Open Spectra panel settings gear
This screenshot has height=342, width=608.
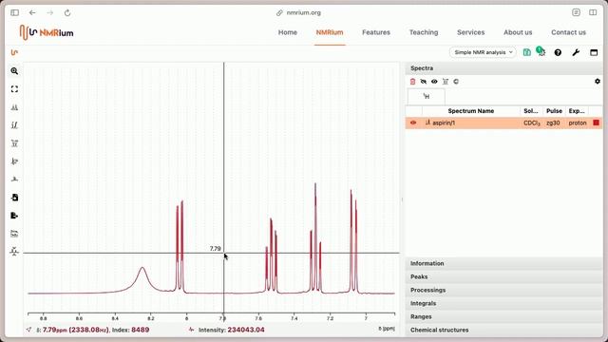click(x=598, y=82)
